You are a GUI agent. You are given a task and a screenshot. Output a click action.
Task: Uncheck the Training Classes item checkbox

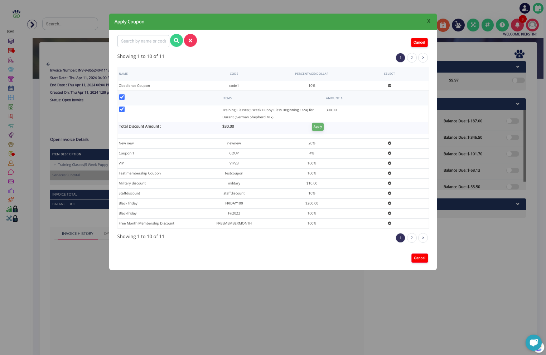coord(122,109)
